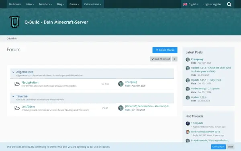Viewport: 241px width, 151px height.
Task: Click avatar next to 1.9-Update hot thread
Action: click(x=188, y=124)
